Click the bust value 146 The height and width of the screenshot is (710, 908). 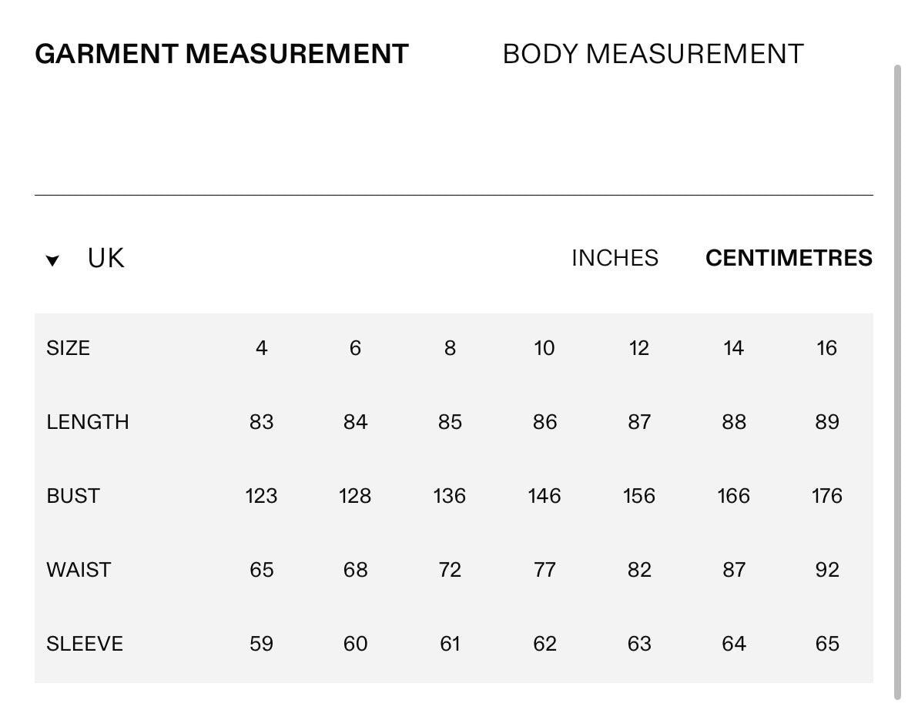pos(544,496)
